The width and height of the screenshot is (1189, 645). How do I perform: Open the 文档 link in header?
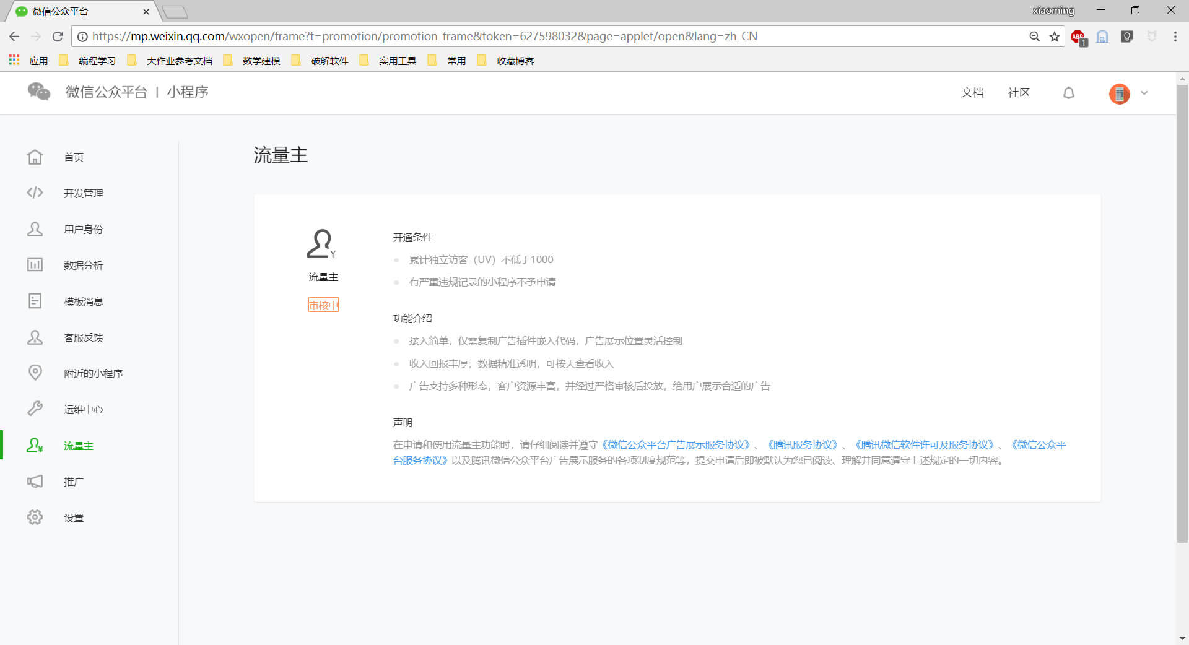pos(972,93)
